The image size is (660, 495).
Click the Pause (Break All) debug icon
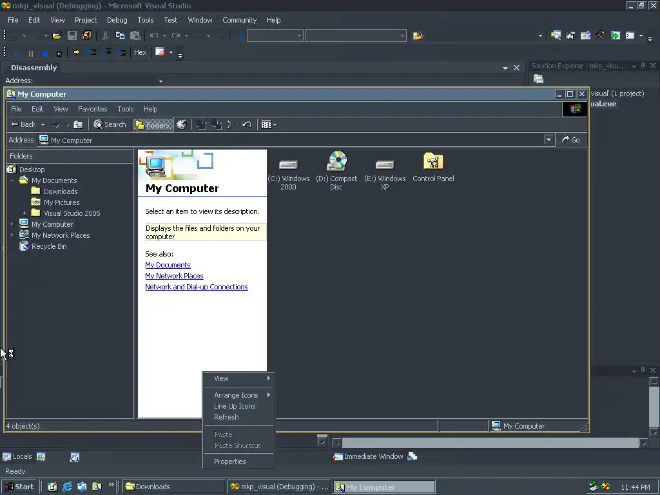coord(31,53)
